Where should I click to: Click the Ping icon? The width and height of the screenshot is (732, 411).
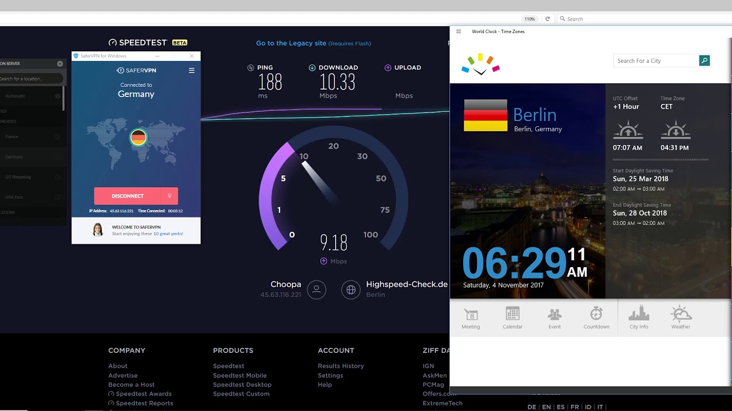click(250, 67)
